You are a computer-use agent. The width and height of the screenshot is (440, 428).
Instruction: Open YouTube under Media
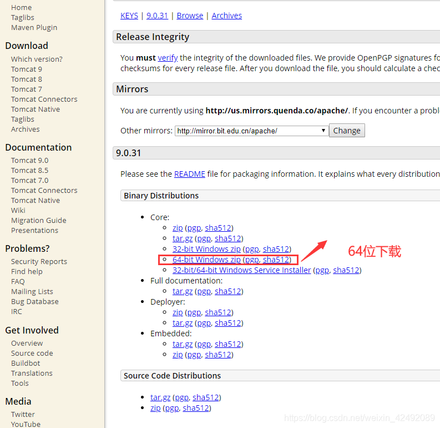pyautogui.click(x=26, y=424)
